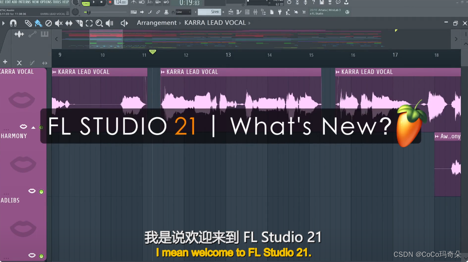
Task: Open clip menu of first KARRA LEAD VOCAL clip
Action: (x=54, y=72)
